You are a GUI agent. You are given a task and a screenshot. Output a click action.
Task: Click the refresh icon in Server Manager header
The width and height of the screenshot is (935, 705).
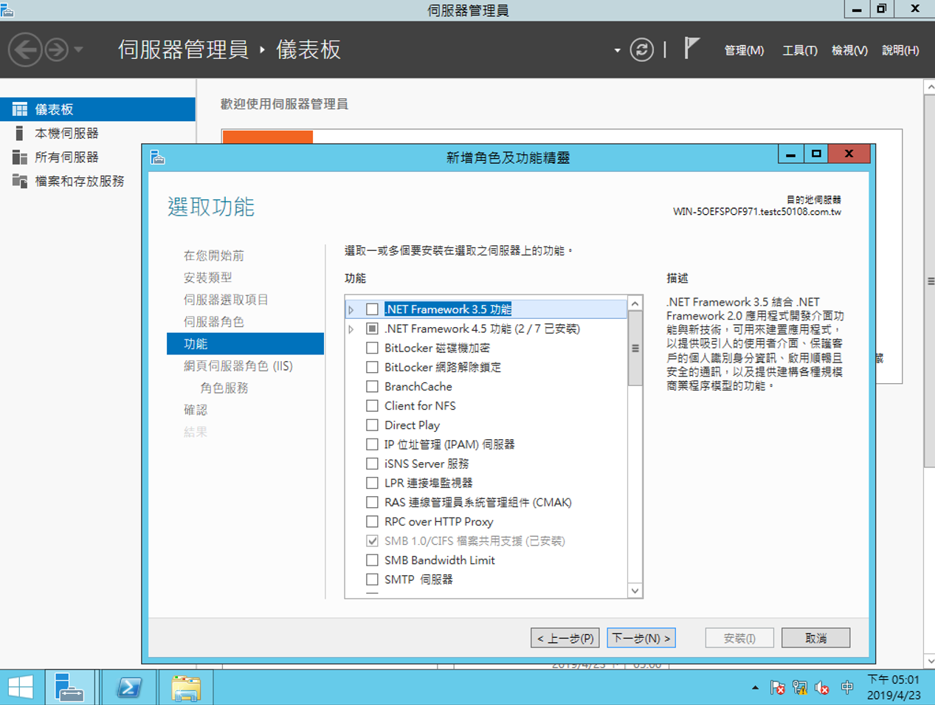(x=642, y=50)
